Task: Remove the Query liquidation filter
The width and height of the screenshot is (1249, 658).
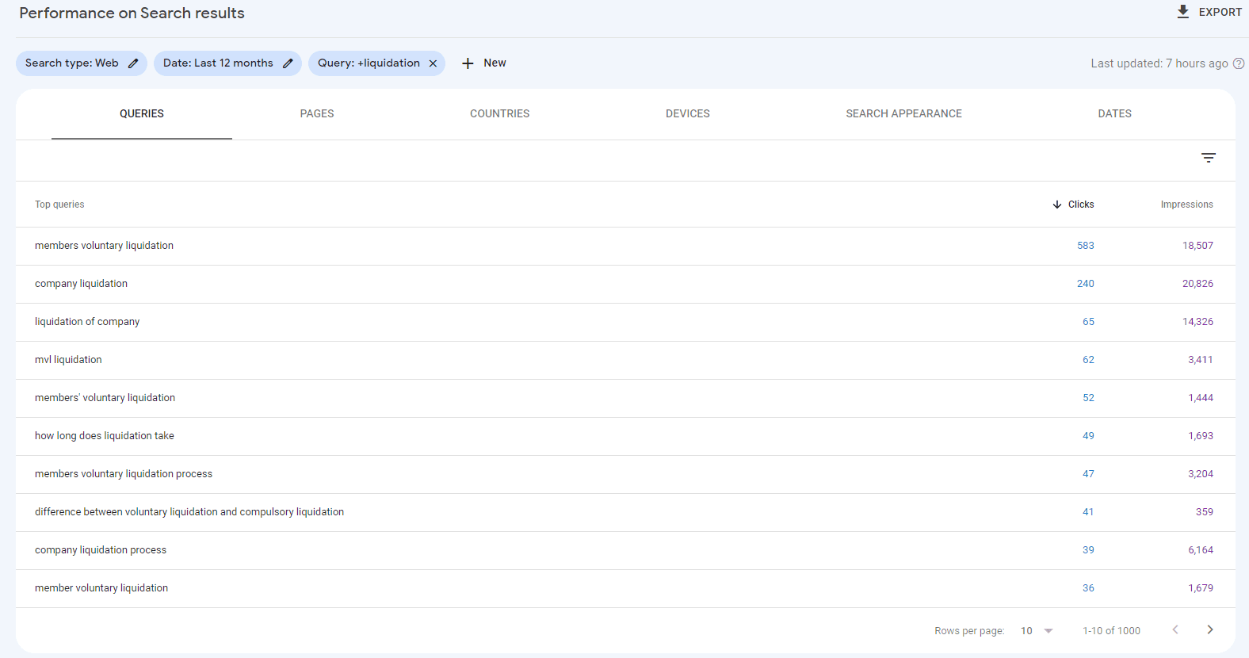Action: [433, 63]
